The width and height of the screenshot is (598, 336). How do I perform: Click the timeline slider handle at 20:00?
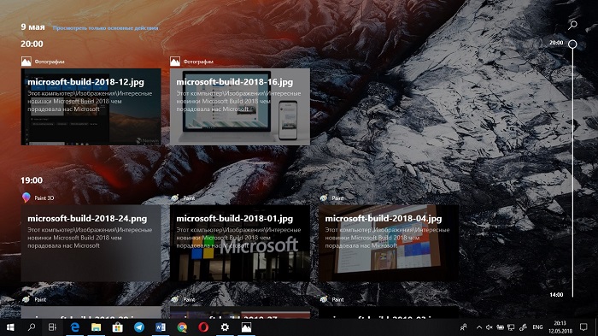[x=572, y=44]
